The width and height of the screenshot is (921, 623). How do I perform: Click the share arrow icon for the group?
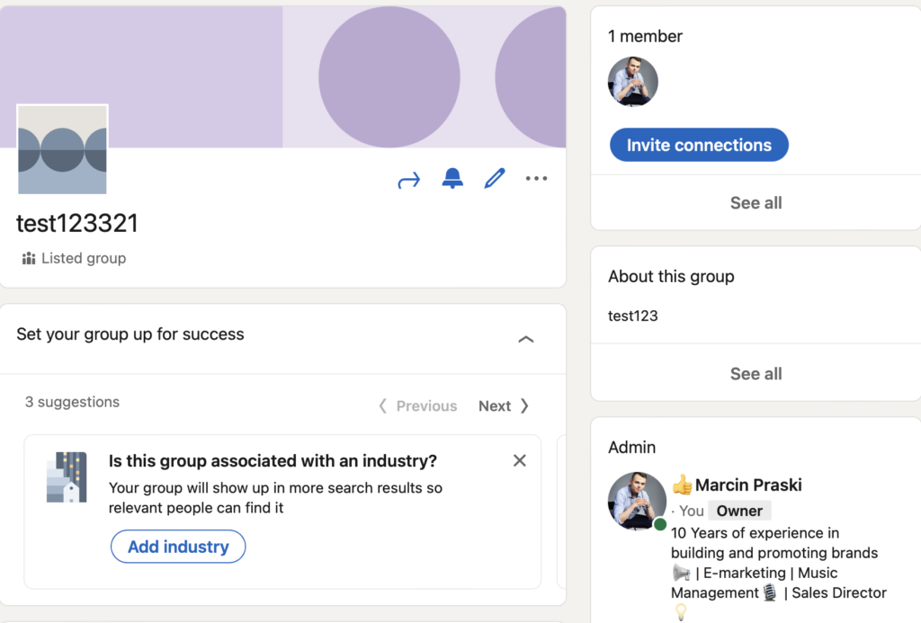[x=408, y=180]
